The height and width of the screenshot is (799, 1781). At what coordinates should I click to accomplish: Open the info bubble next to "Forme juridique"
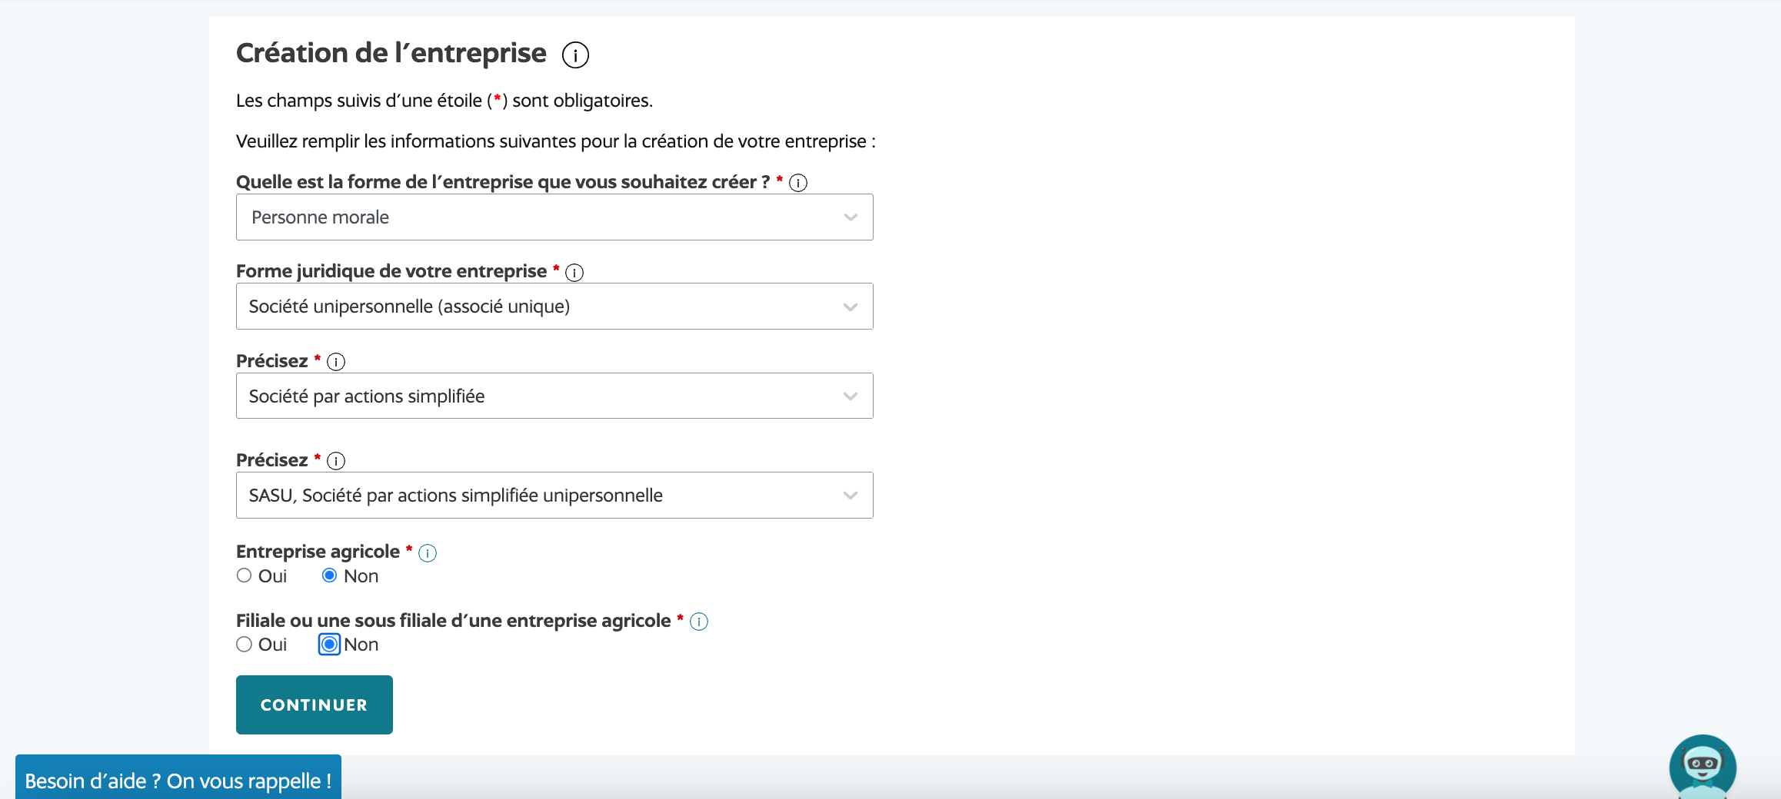click(x=574, y=272)
